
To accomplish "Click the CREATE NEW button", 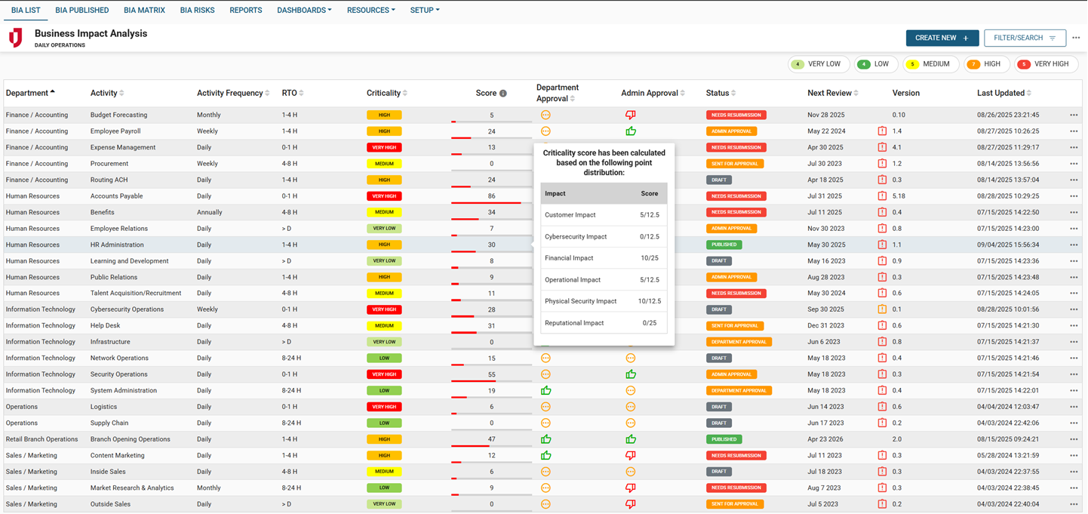I will [942, 37].
